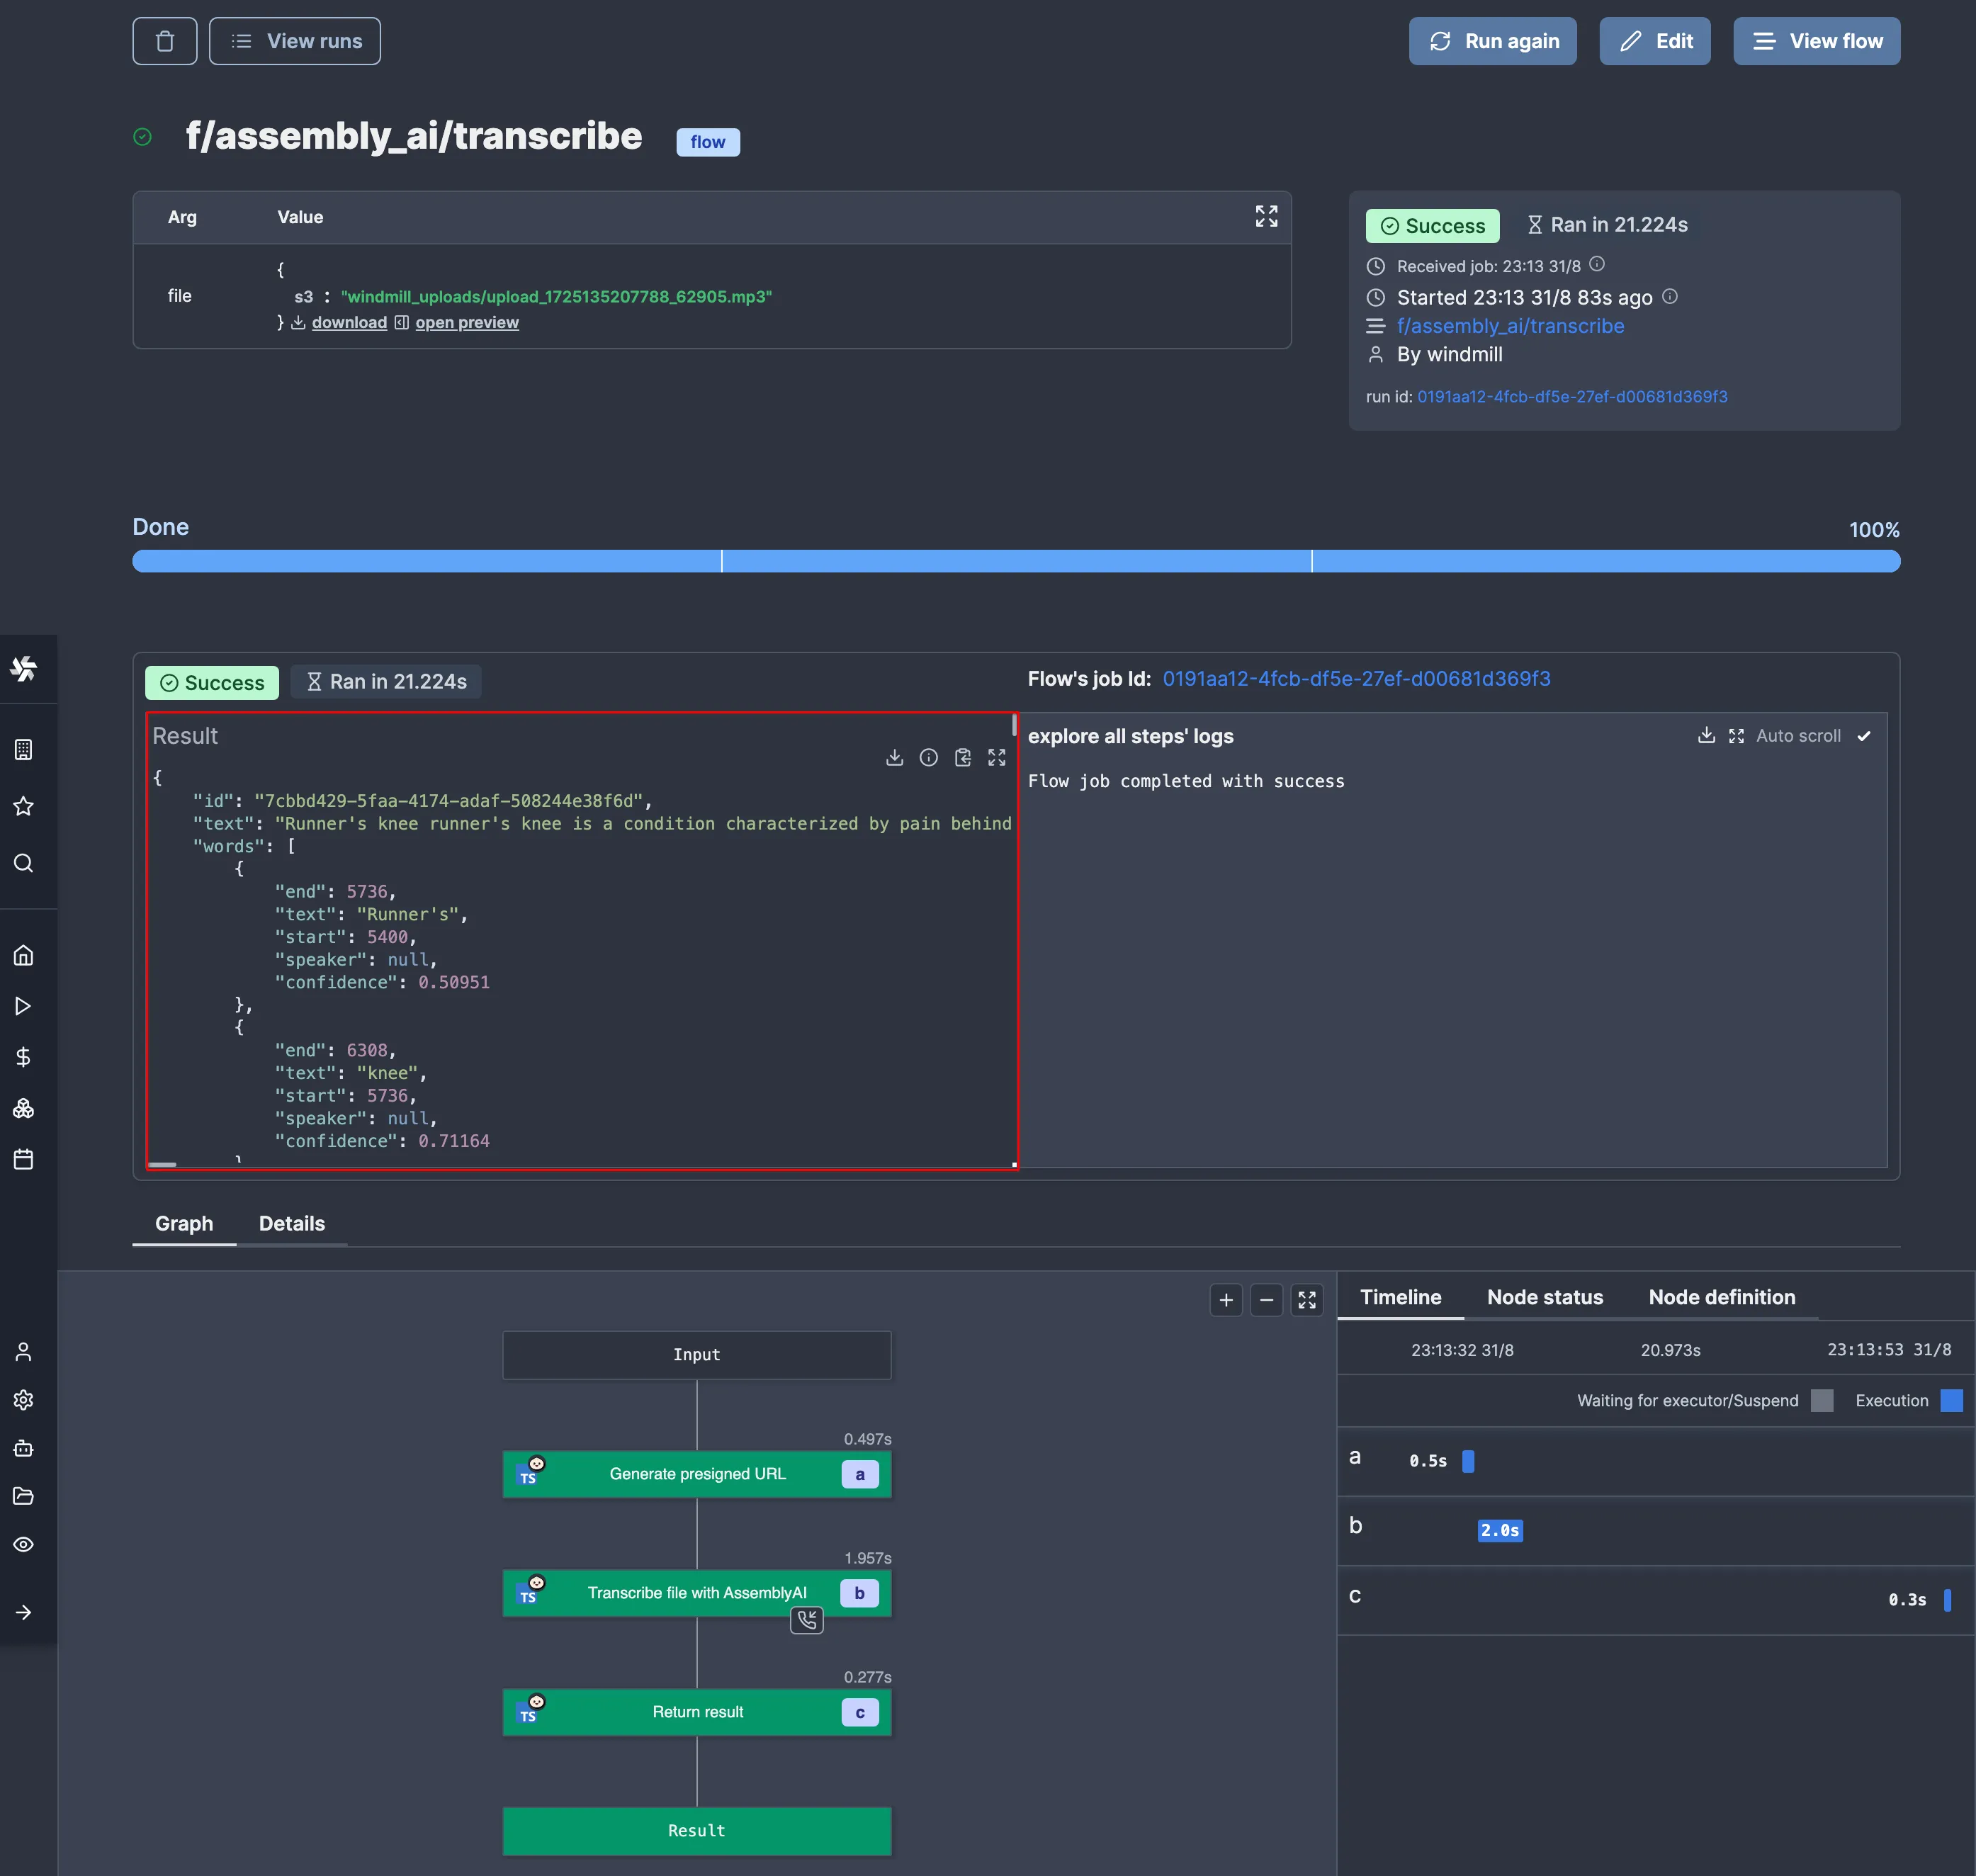Open the Audit logs eye icon
Image resolution: width=1976 pixels, height=1876 pixels.
tap(24, 1544)
